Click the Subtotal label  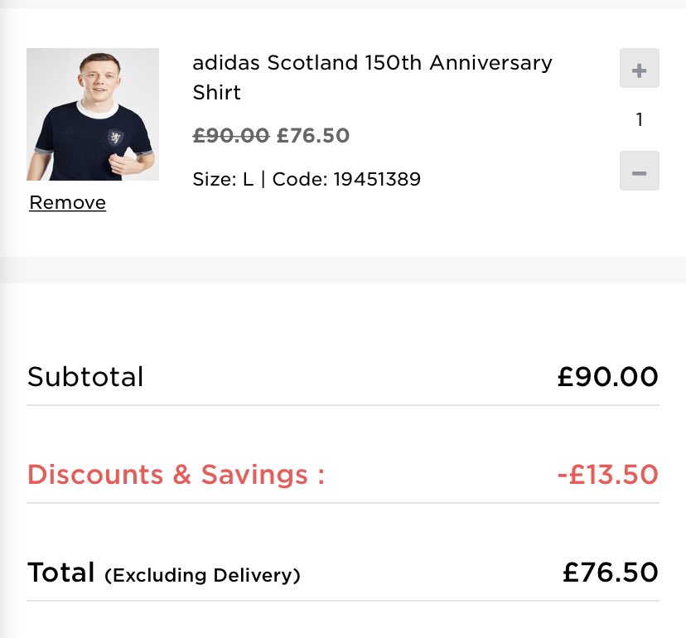tap(85, 377)
